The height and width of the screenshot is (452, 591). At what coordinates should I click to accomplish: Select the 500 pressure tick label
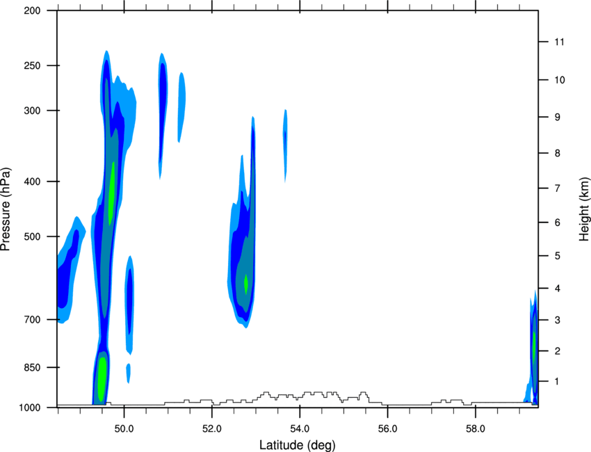[32, 236]
